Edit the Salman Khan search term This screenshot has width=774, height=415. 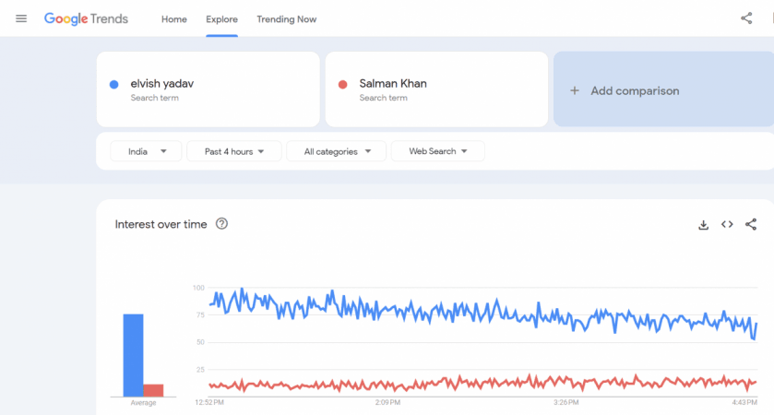436,89
